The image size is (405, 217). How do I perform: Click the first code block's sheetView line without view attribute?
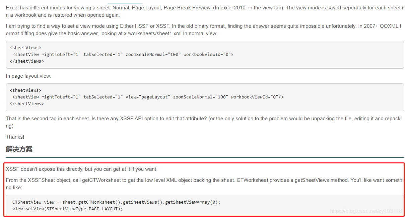tap(123, 54)
